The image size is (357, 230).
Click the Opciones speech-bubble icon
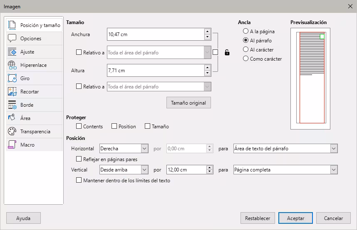12,39
